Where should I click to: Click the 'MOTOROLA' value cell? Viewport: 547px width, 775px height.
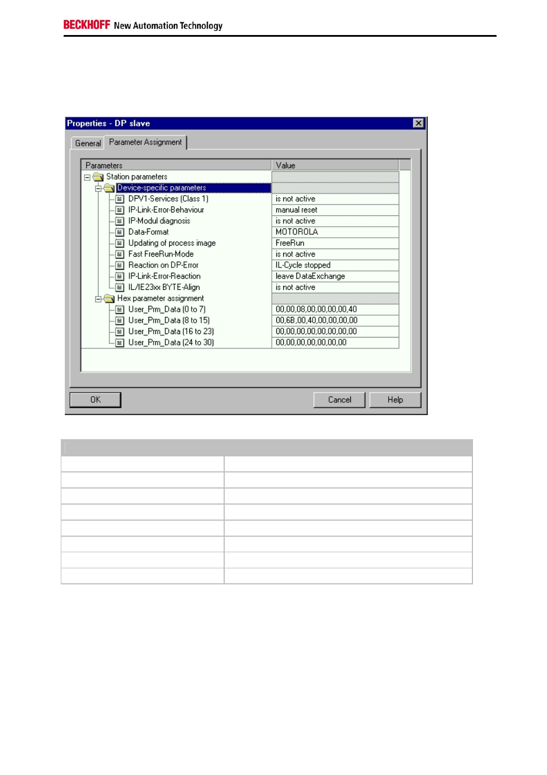[335, 232]
